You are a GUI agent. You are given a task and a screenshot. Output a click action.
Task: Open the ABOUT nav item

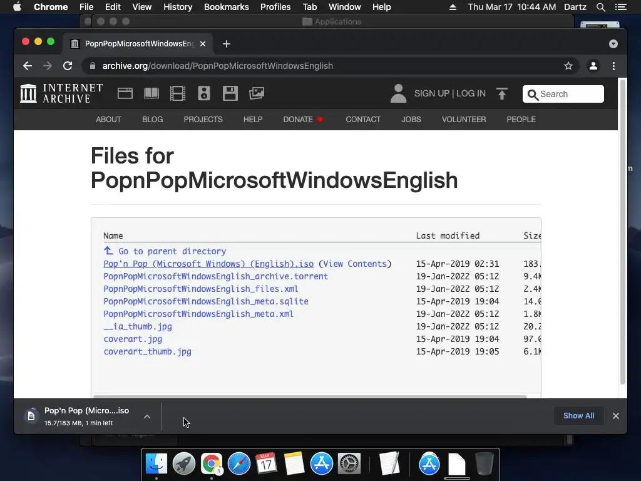[108, 120]
